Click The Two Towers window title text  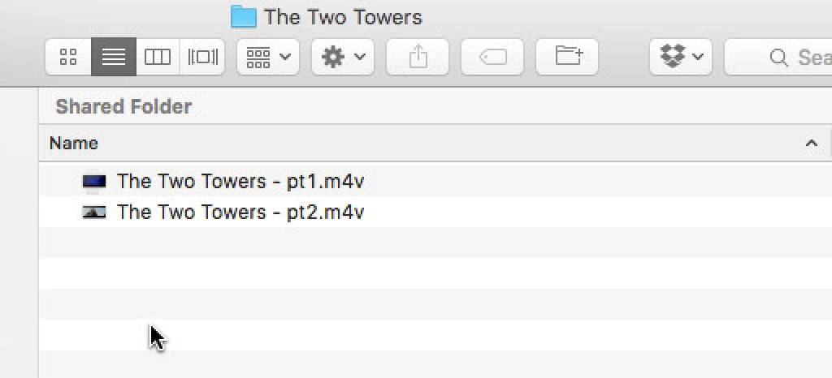[x=343, y=16]
